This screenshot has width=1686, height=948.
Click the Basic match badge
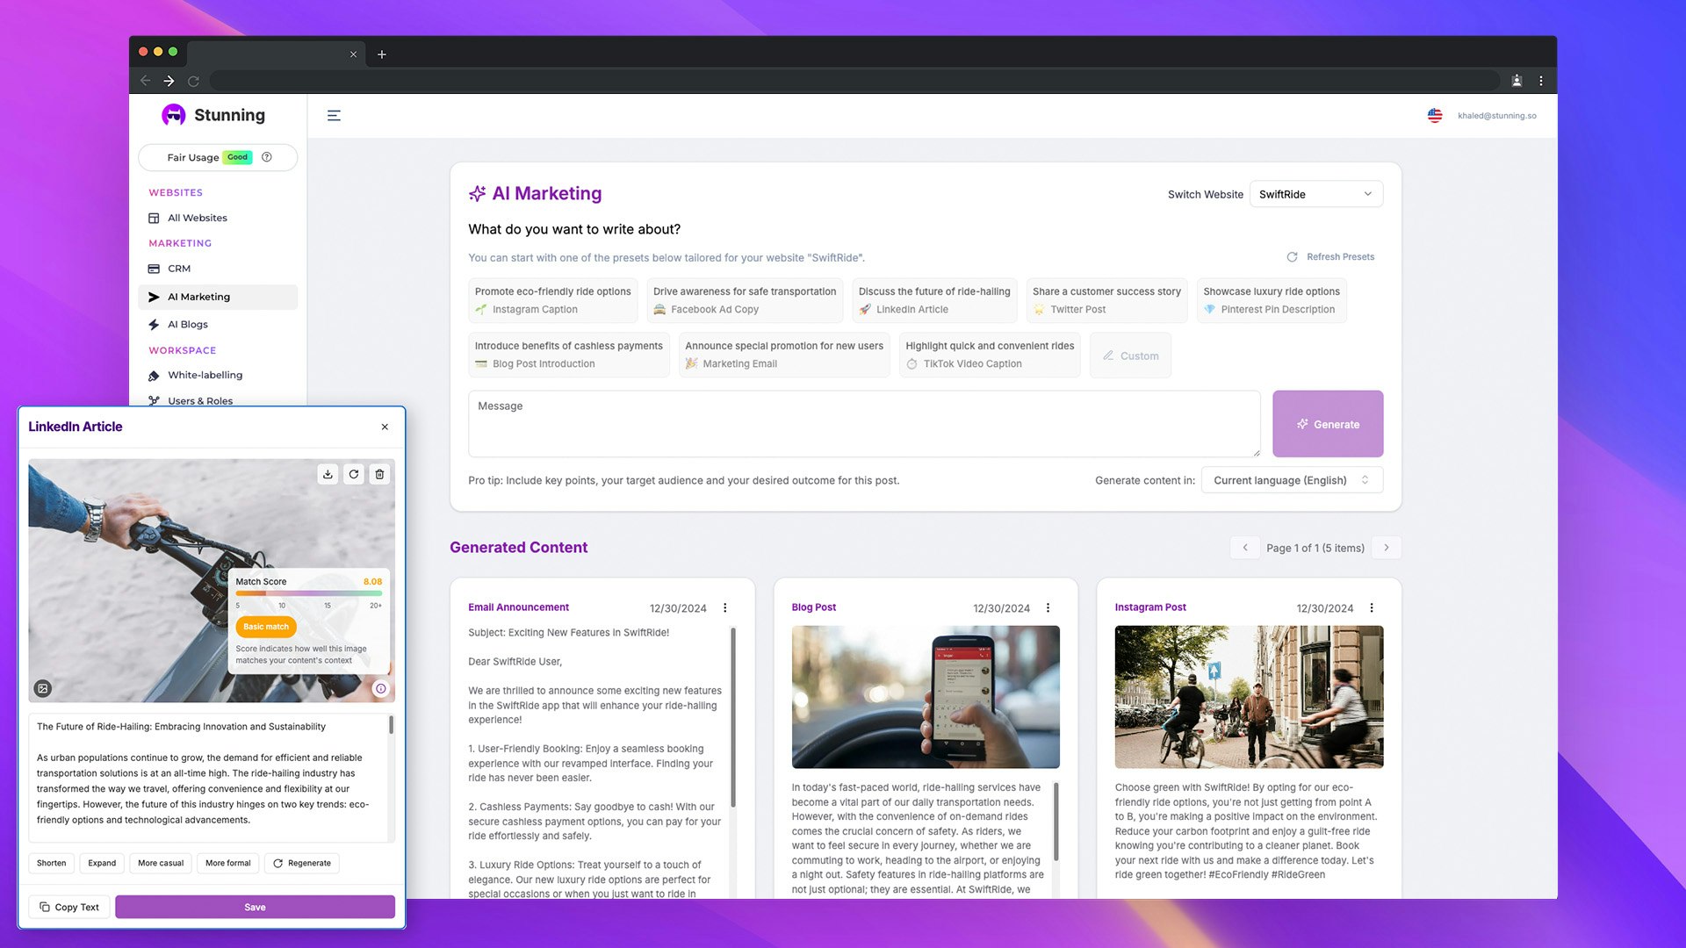(266, 627)
